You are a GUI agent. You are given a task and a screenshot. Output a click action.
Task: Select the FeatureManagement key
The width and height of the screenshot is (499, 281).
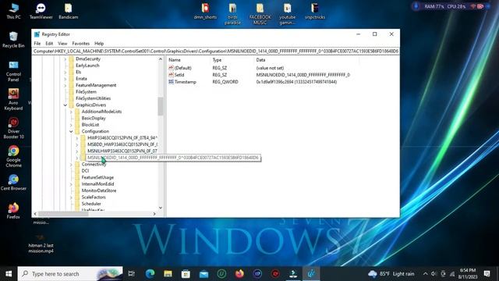click(96, 85)
